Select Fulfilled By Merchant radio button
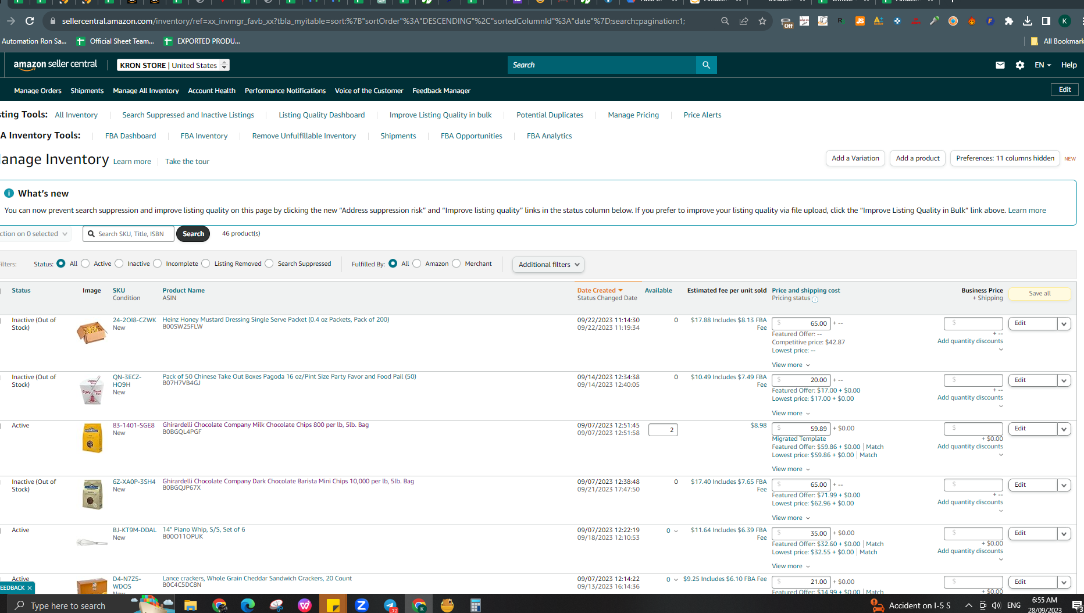Screen dimensions: 1084x613 (457, 263)
